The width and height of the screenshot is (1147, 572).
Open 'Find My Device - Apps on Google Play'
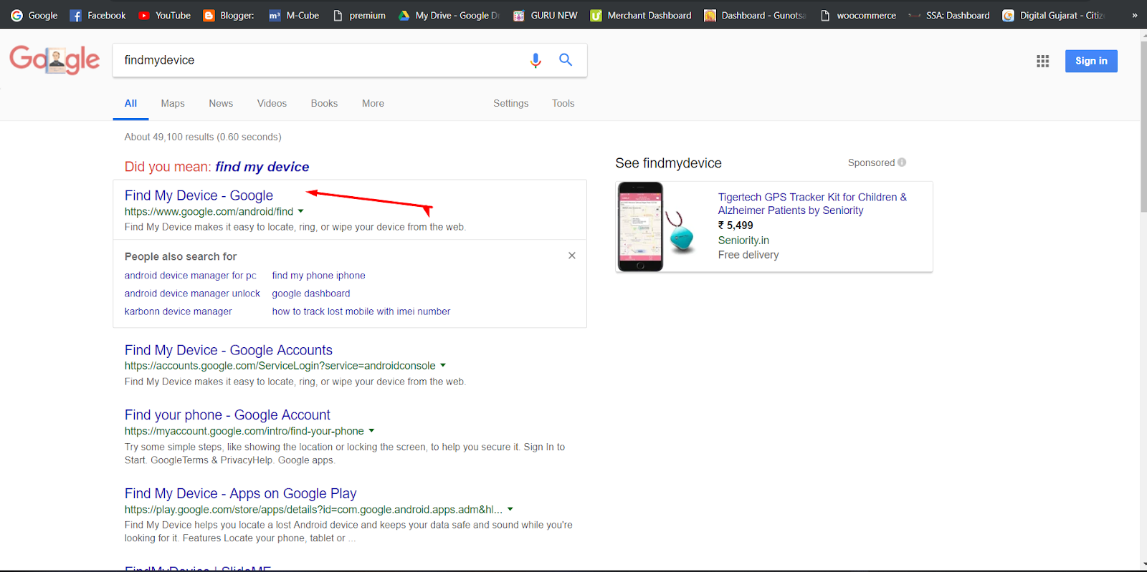(x=240, y=493)
